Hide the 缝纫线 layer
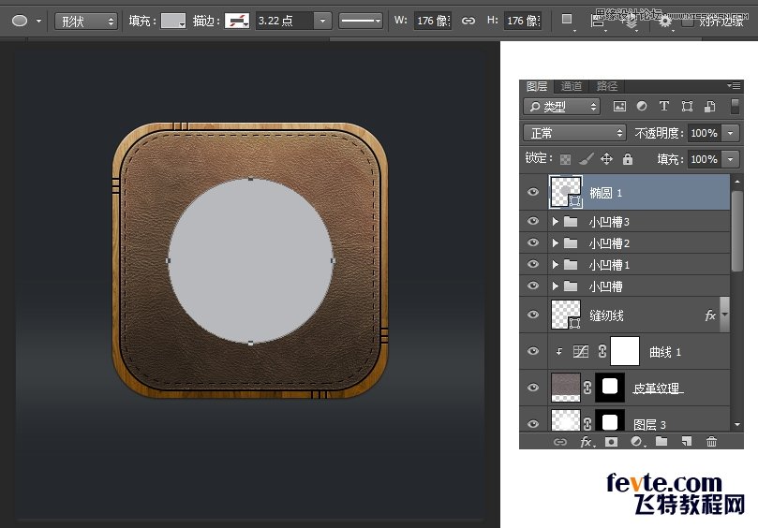 click(533, 315)
